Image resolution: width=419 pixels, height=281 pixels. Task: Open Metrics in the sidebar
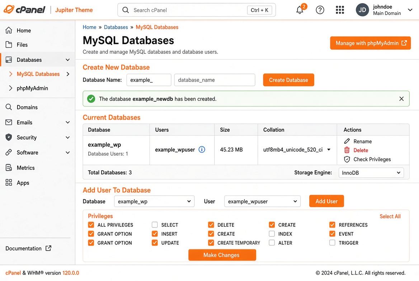pyautogui.click(x=26, y=168)
